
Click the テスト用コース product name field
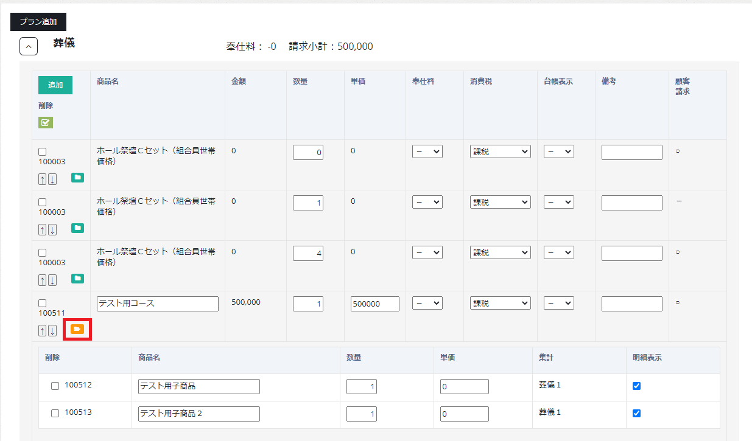coord(157,304)
